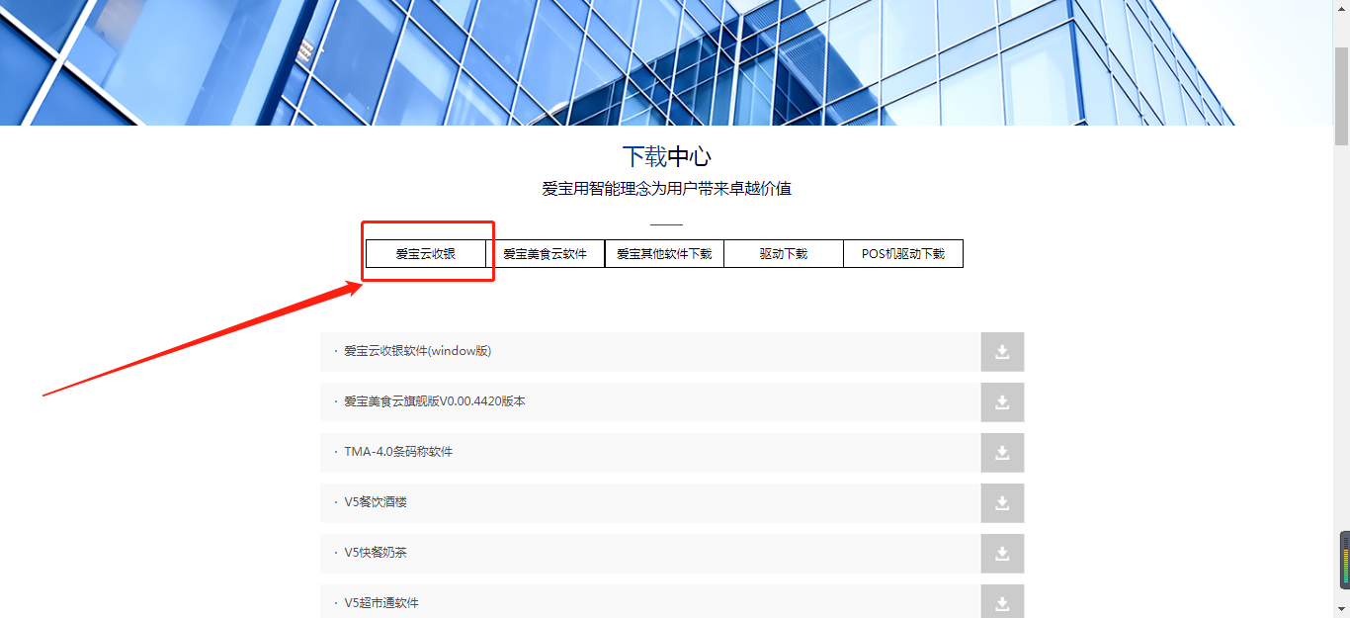This screenshot has height=618, width=1350.
Task: Open the V5超市通软件 entry text
Action: [381, 602]
